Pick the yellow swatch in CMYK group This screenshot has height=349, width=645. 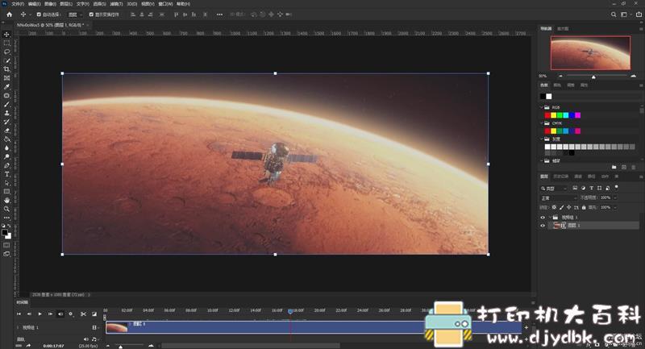pyautogui.click(x=554, y=131)
